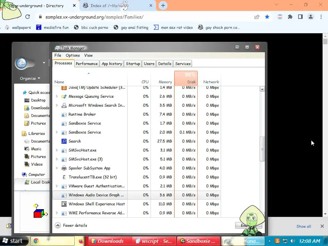Expand Microsoft Windows Search Indexer row
The height and width of the screenshot is (246, 328).
57,105
